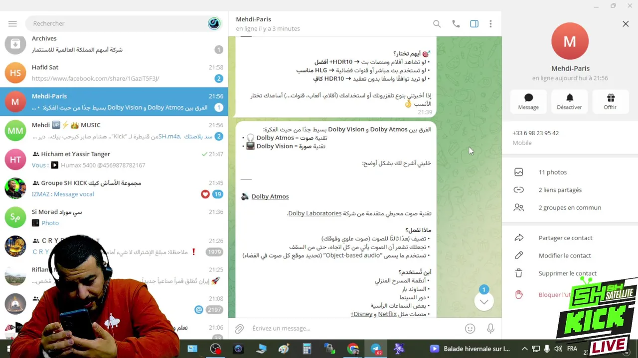The width and height of the screenshot is (638, 358).
Task: Close the contact info panel
Action: click(626, 23)
